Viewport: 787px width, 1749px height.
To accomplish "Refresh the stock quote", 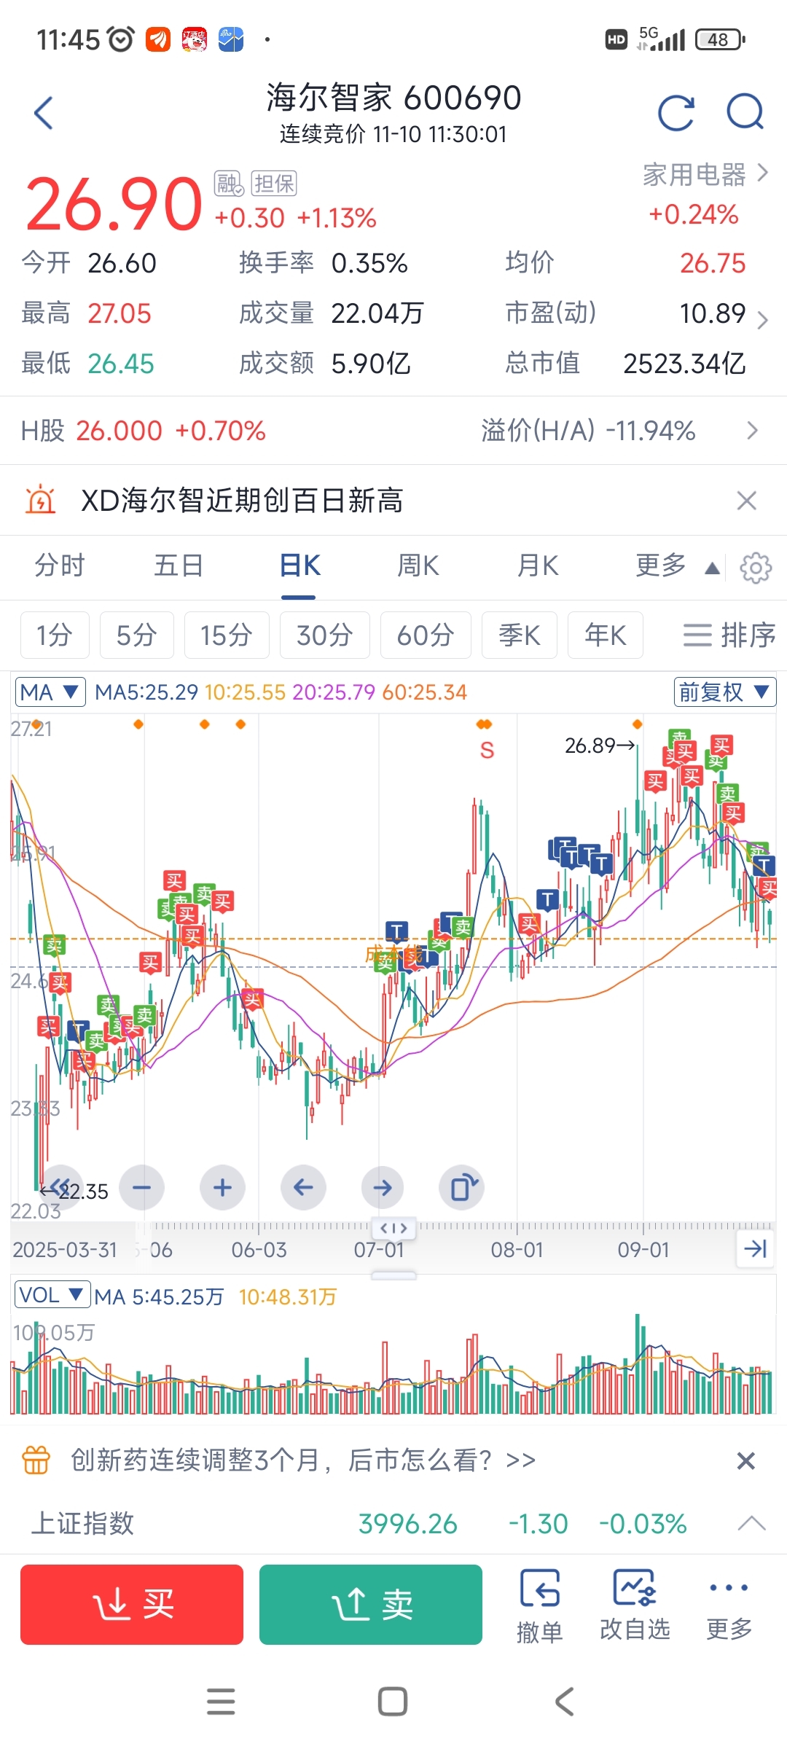I will pos(676,113).
